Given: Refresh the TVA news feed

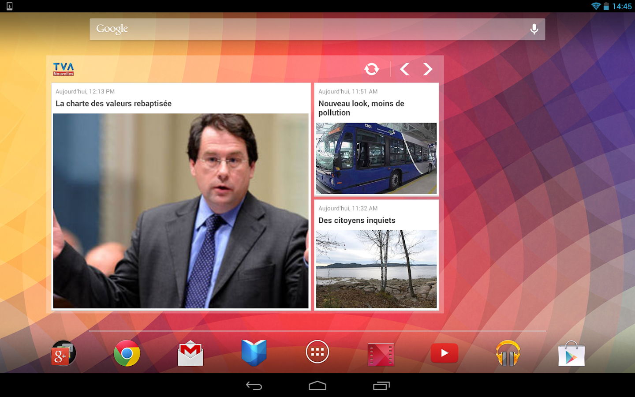Looking at the screenshot, I should click(372, 69).
